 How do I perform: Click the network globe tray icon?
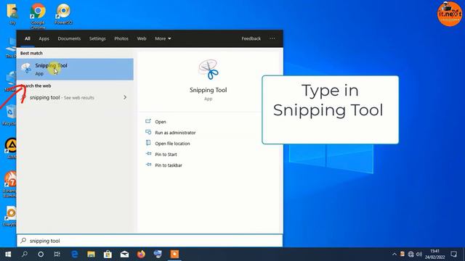tap(411, 254)
